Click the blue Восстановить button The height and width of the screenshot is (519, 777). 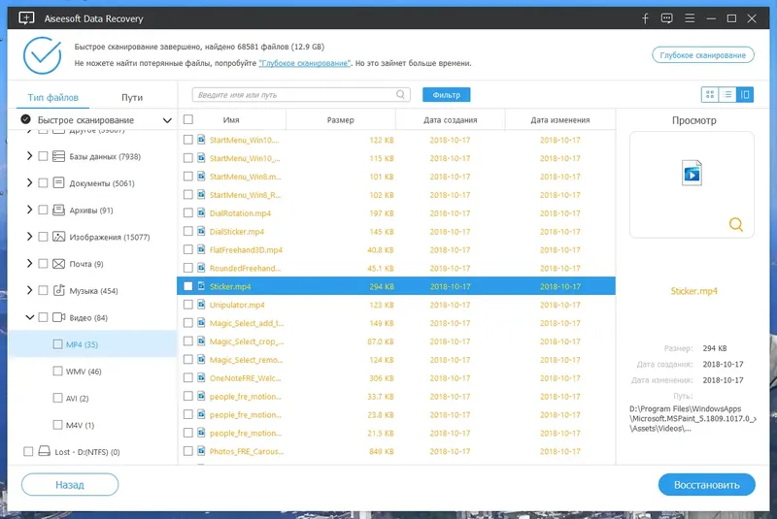pyautogui.click(x=707, y=485)
